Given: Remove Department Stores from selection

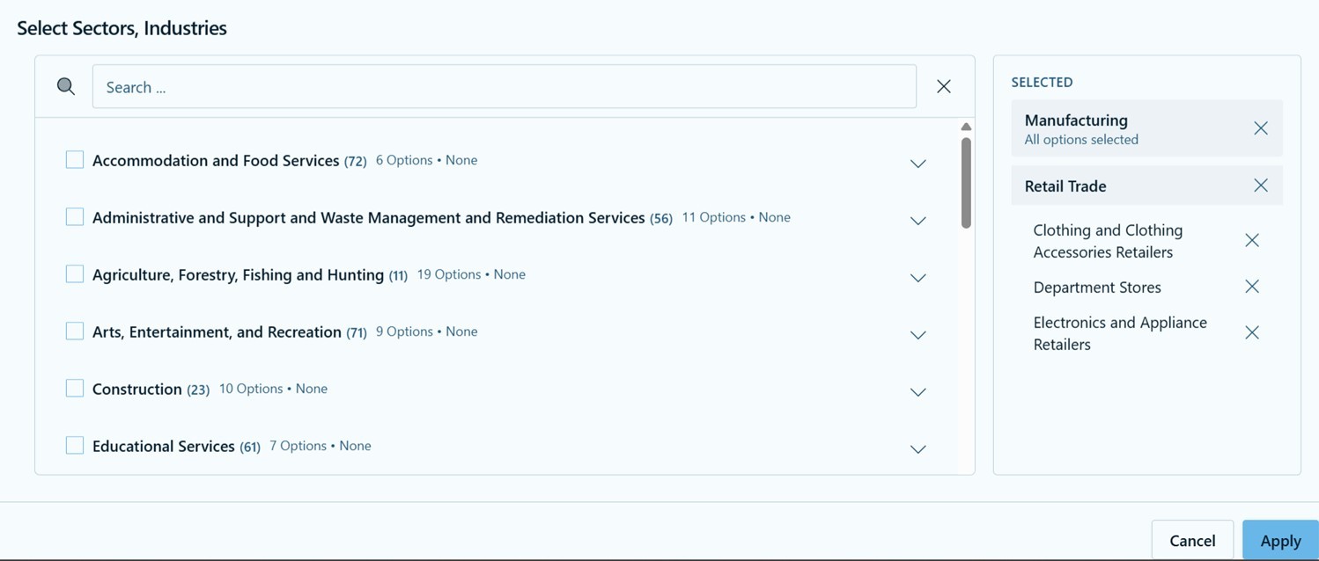Looking at the screenshot, I should coord(1251,287).
